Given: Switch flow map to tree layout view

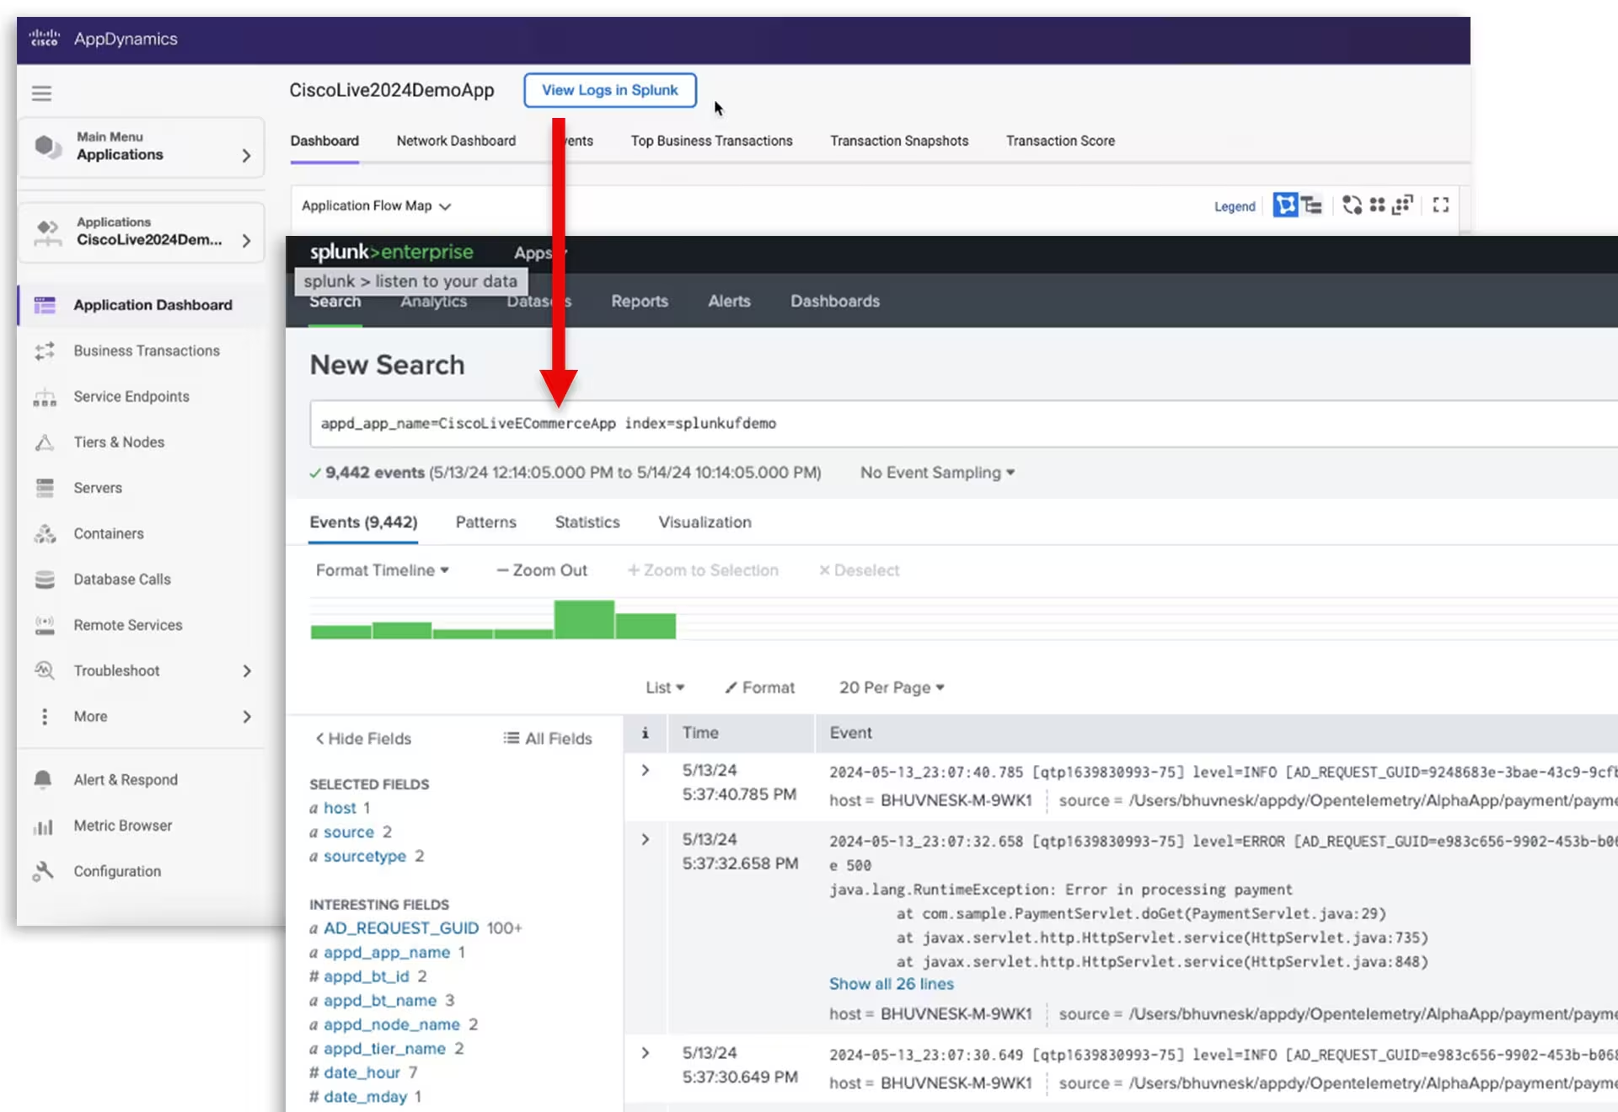Looking at the screenshot, I should (1311, 206).
